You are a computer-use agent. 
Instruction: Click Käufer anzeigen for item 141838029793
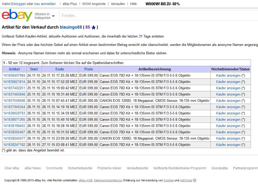click(x=228, y=113)
